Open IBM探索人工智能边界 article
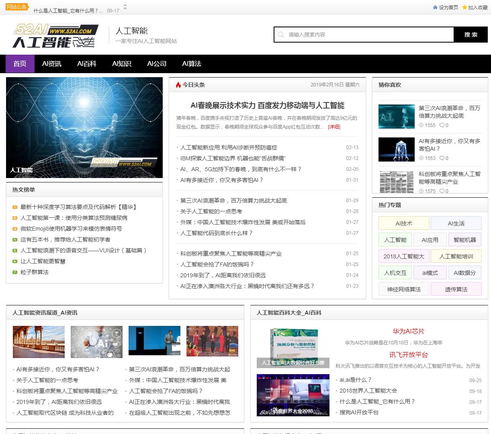 click(233, 158)
